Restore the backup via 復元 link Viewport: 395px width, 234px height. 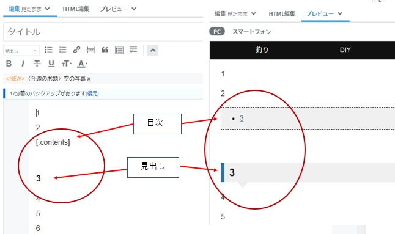pos(92,93)
